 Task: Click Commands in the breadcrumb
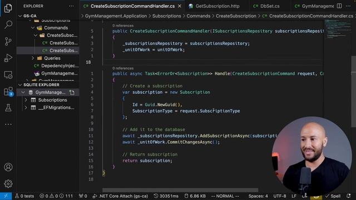199,16
